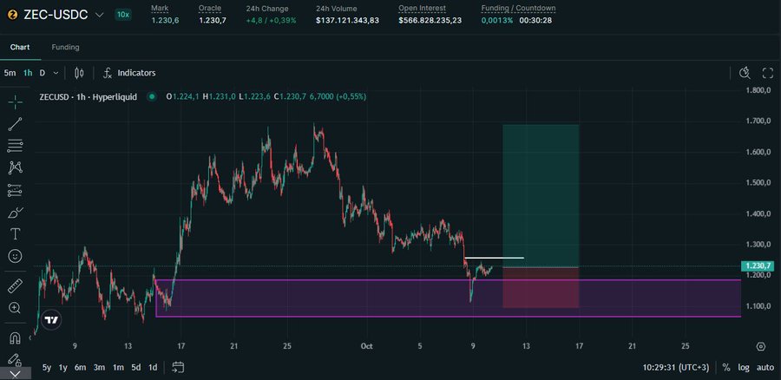Toggle percent scale mode

tap(726, 368)
